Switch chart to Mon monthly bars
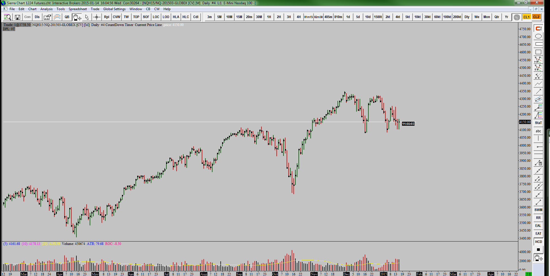Screen dimensions: 550x276 (487, 17)
